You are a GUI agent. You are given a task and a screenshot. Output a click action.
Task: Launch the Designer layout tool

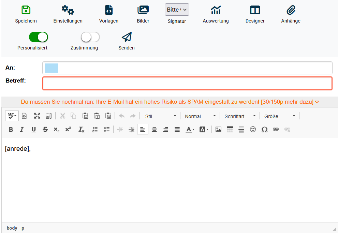pyautogui.click(x=255, y=10)
